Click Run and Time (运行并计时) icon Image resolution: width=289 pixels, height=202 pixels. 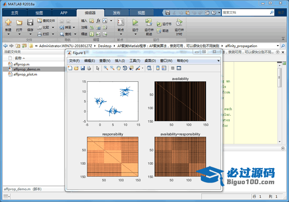click(x=179, y=22)
